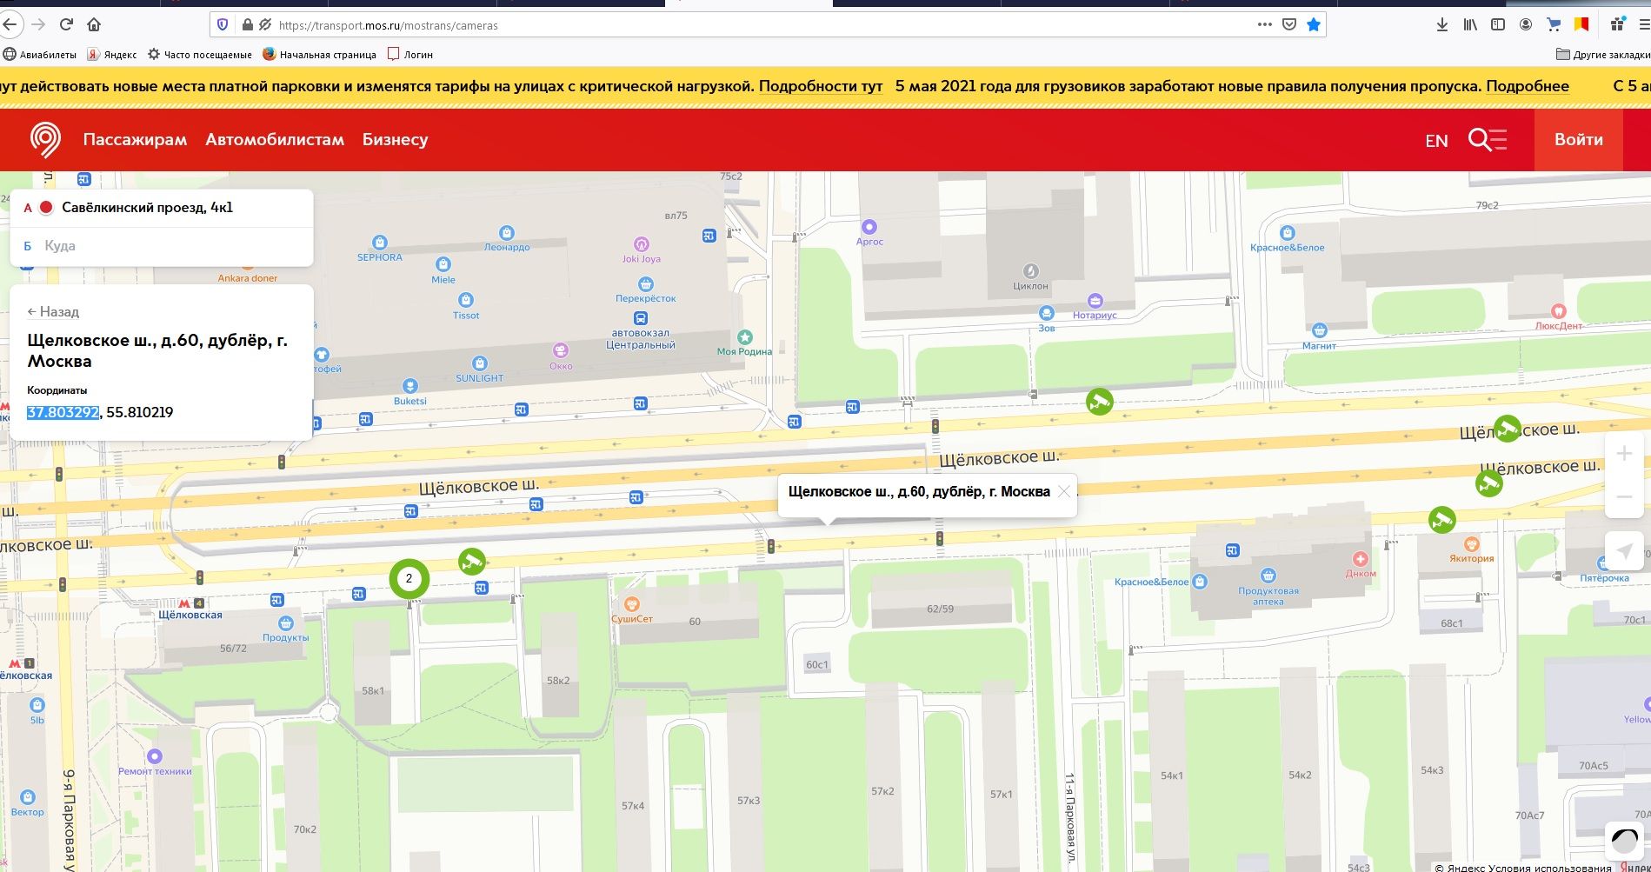Click the Tissot shop map icon

(466, 300)
